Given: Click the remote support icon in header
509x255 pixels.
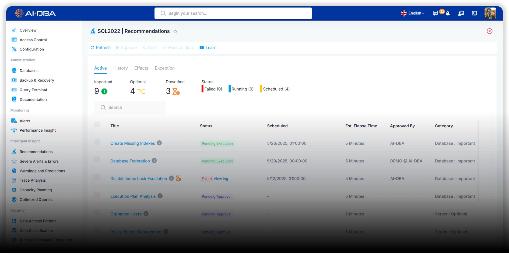Looking at the screenshot, I should pos(461,13).
